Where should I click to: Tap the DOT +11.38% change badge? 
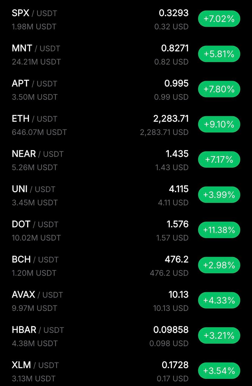pyautogui.click(x=219, y=230)
